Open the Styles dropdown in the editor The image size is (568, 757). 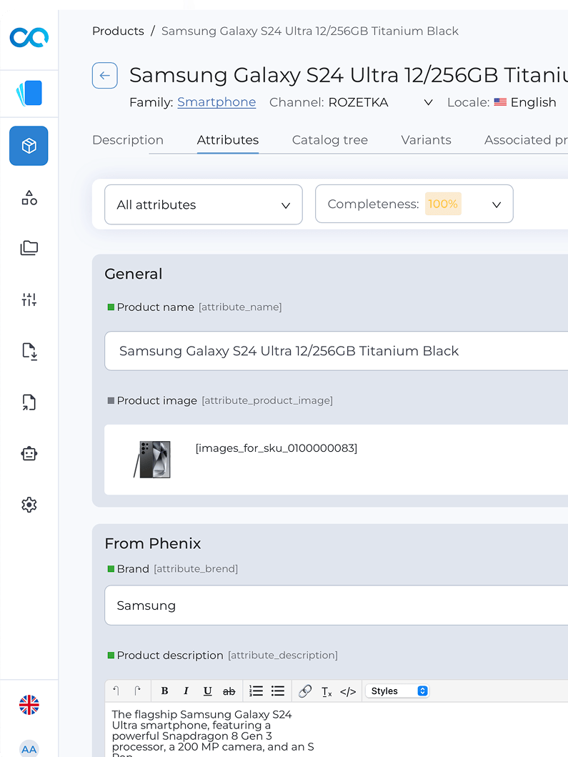(x=397, y=691)
